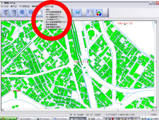
Task: Choose GPS表示プラグイン from the plugin menu
Action: [53, 14]
